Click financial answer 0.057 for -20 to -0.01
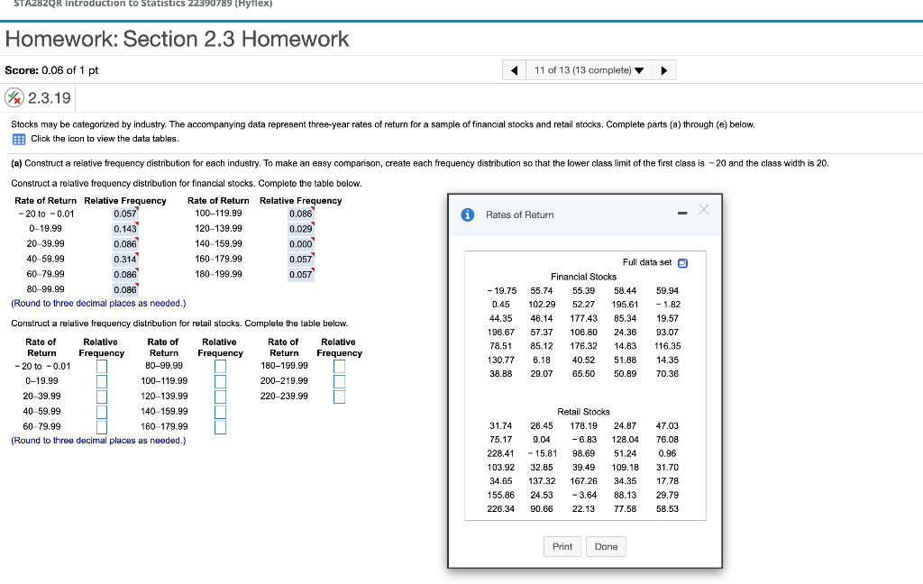 pos(125,214)
